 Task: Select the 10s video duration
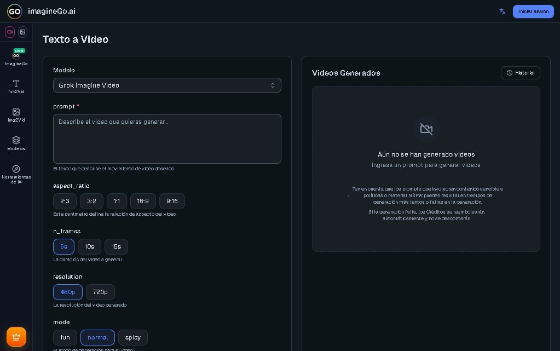coord(89,246)
